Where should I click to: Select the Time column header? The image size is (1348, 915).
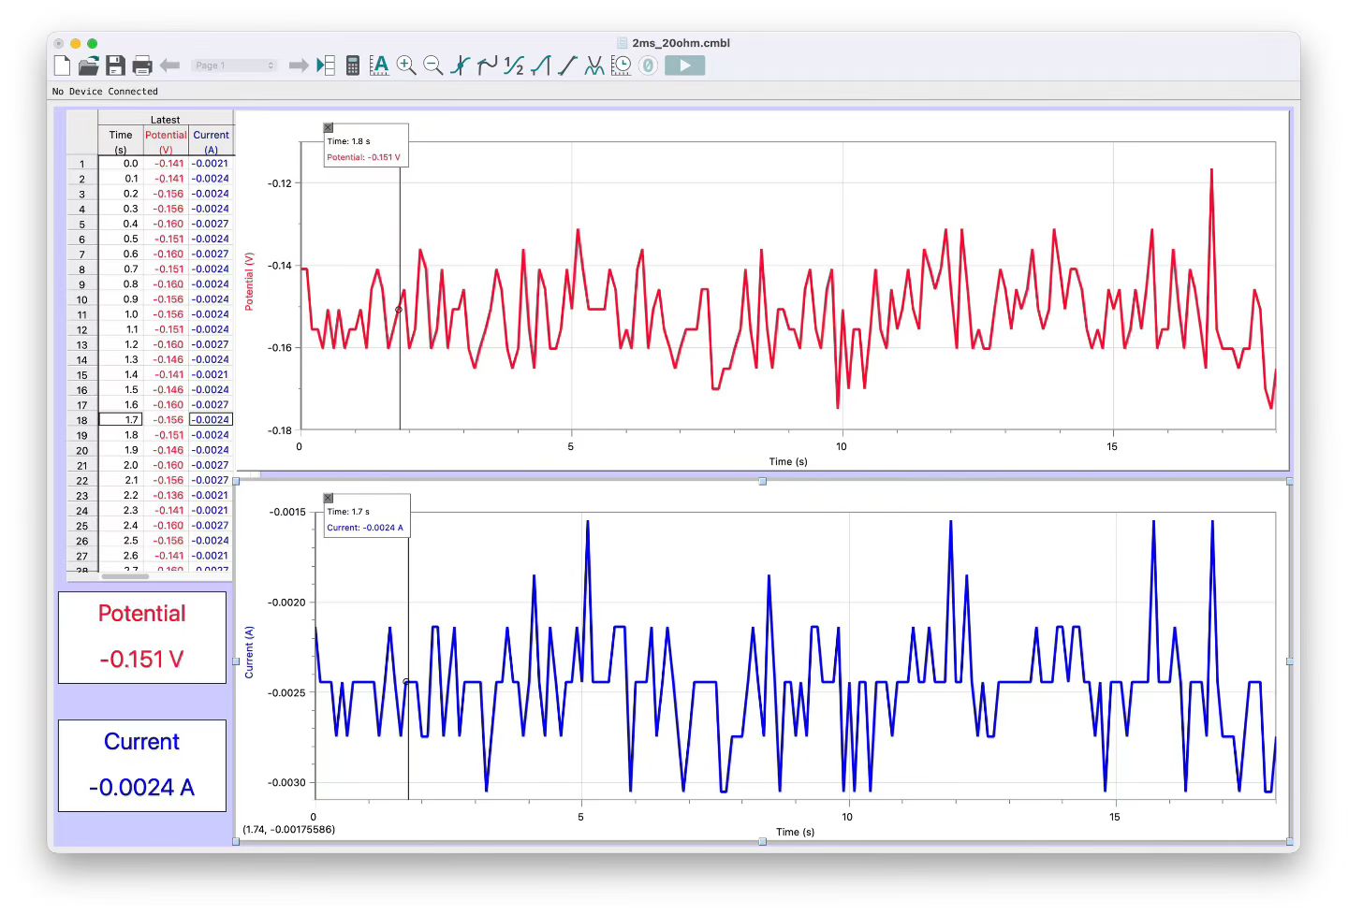point(121,142)
